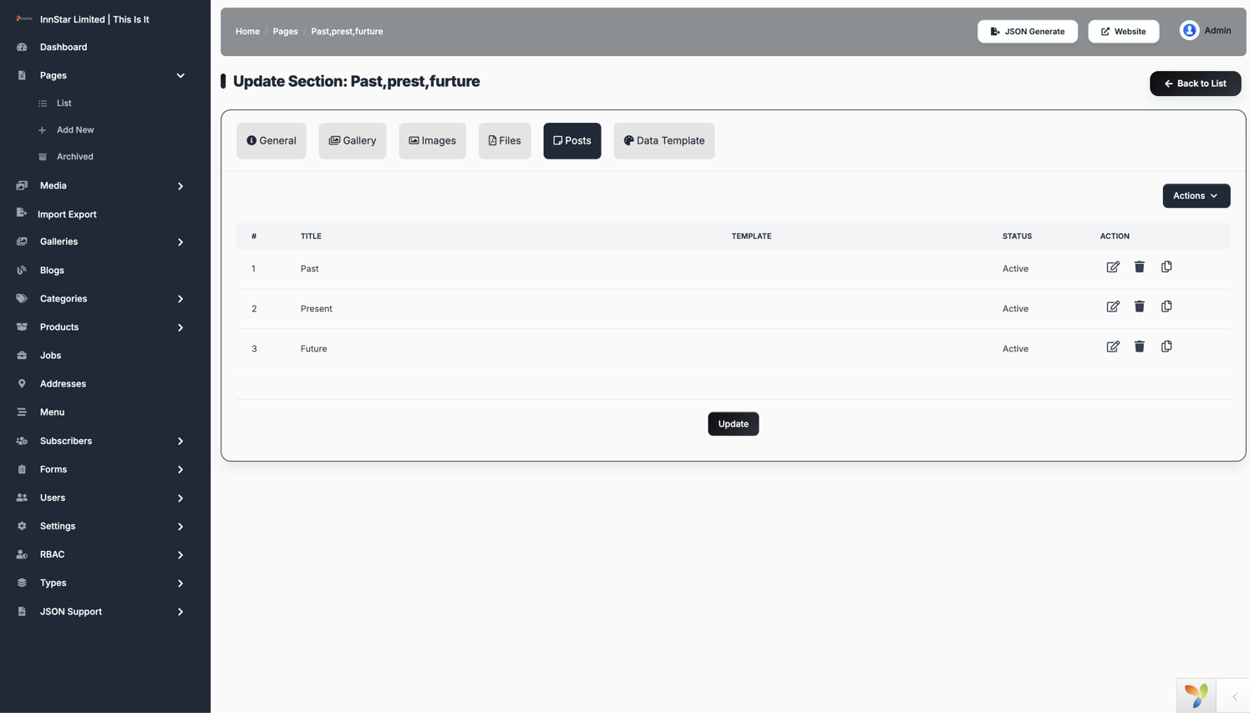
Task: Click the Back to List button
Action: [x=1195, y=83]
